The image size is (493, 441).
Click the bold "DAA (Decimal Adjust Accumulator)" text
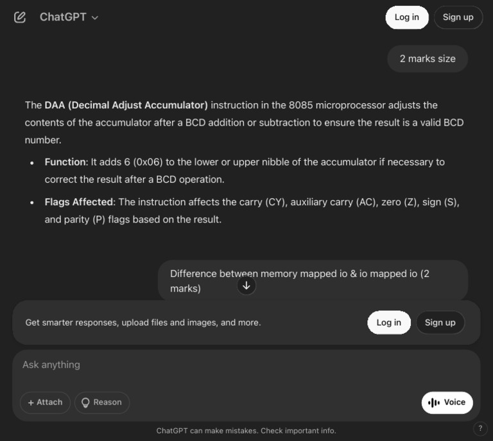coord(126,105)
